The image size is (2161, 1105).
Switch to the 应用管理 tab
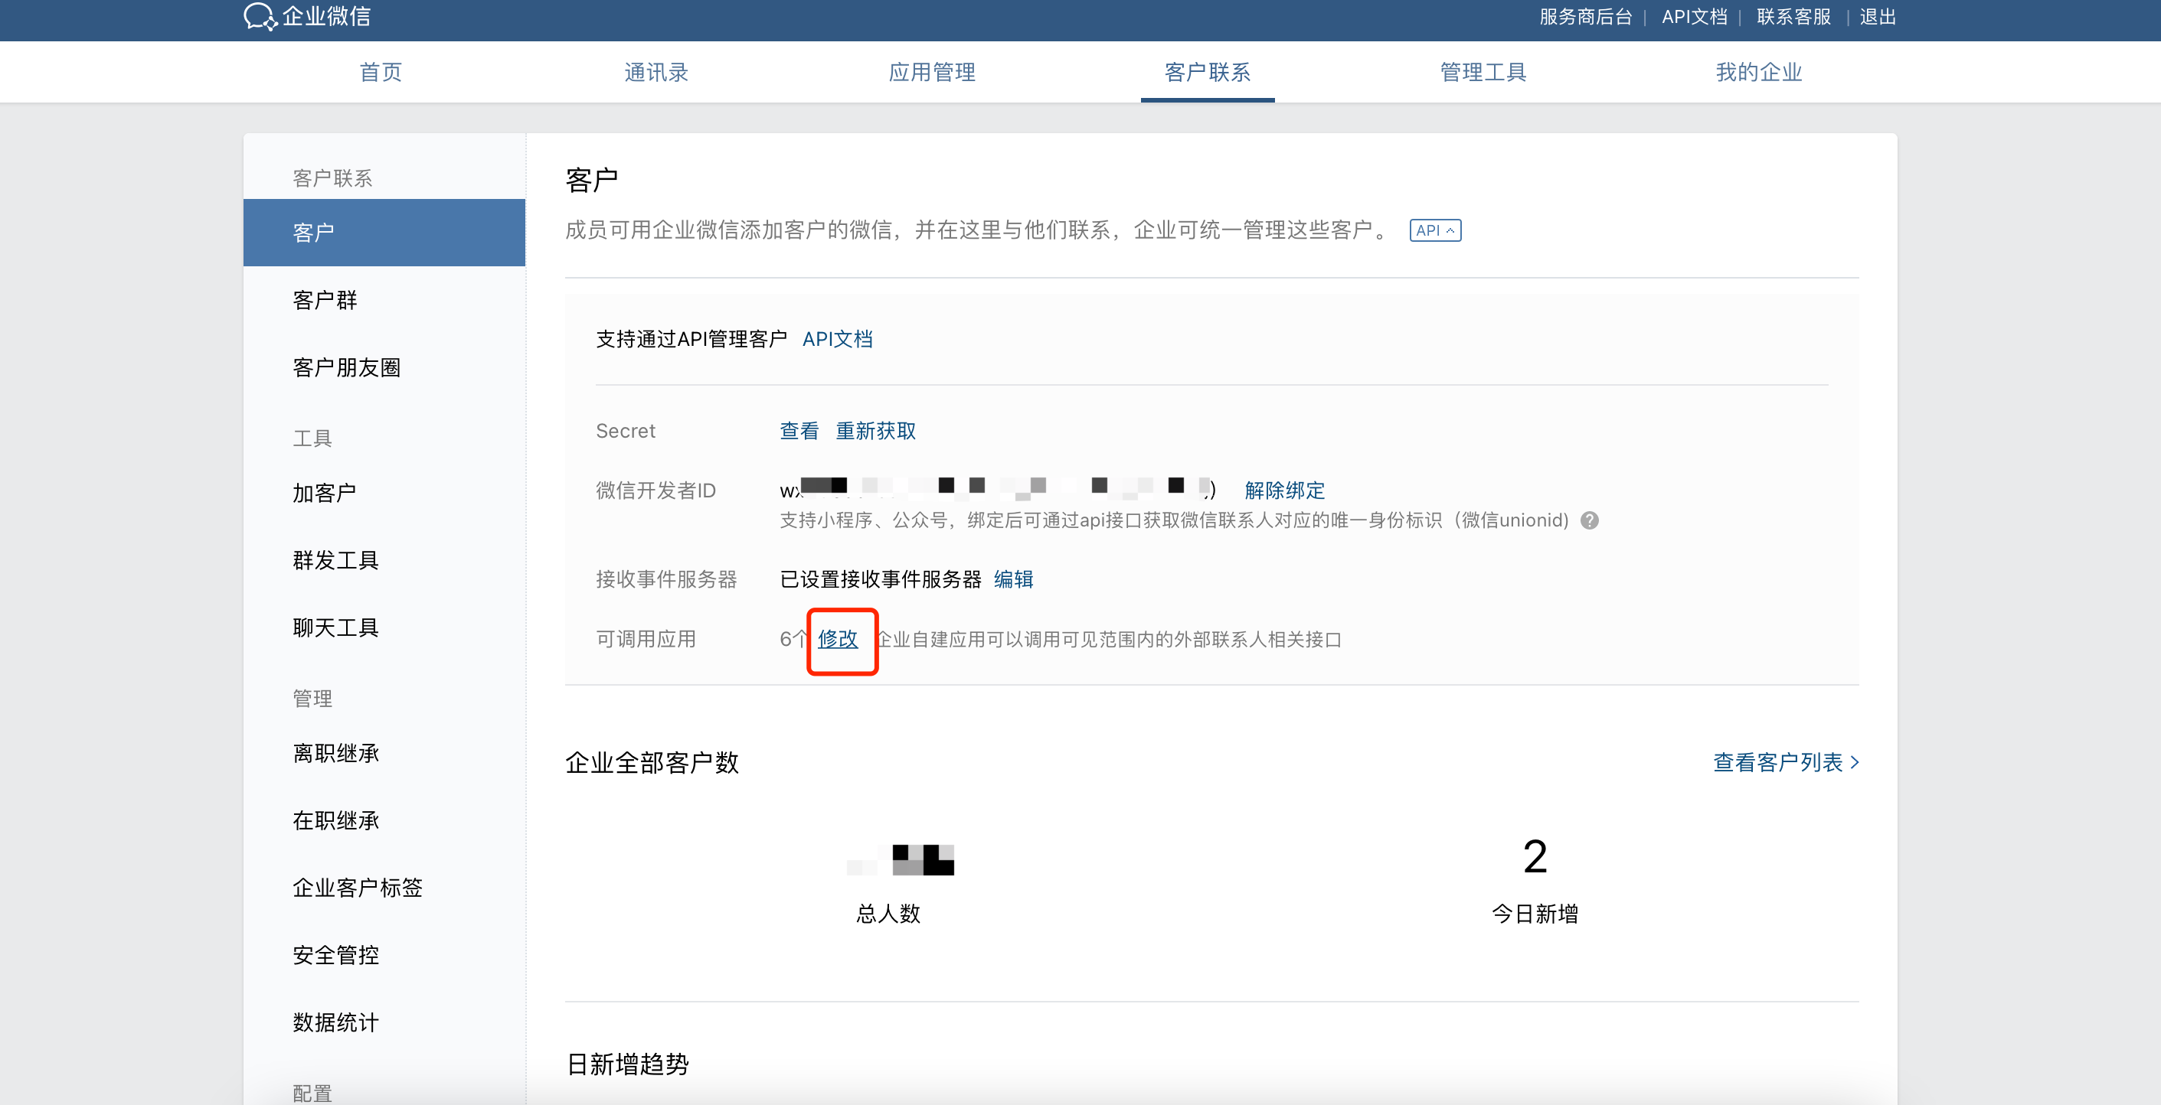(931, 72)
